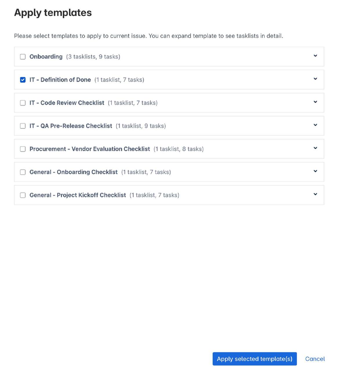Viewport: 338px width, 372px height.
Task: Expand the IT - QA Pre-Release Checklist chevron
Action: tap(315, 125)
